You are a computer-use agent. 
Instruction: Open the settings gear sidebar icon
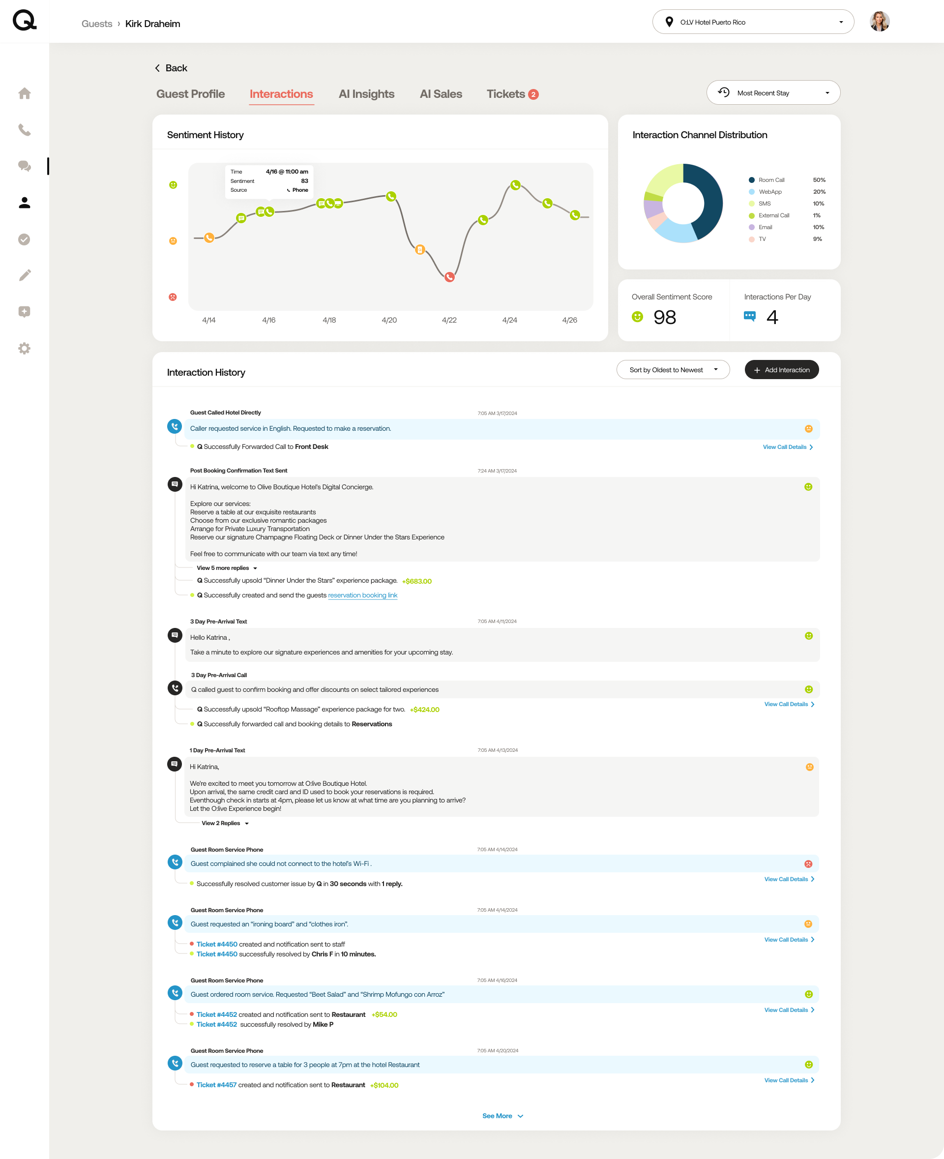(x=25, y=348)
